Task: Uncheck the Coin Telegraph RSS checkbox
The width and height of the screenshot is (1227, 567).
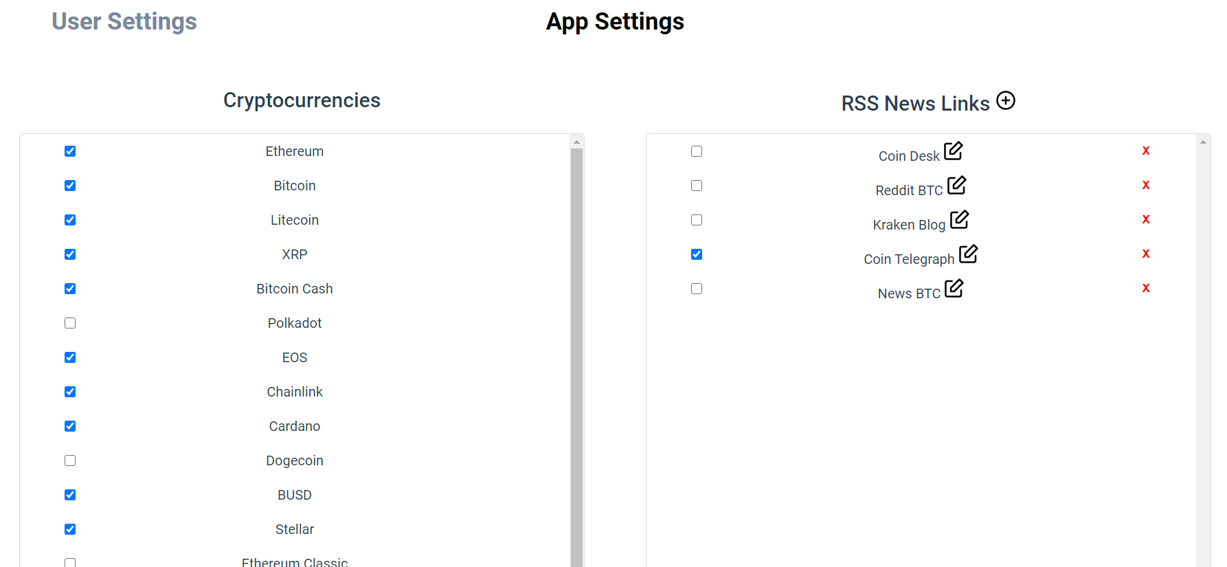Action: pyautogui.click(x=697, y=254)
